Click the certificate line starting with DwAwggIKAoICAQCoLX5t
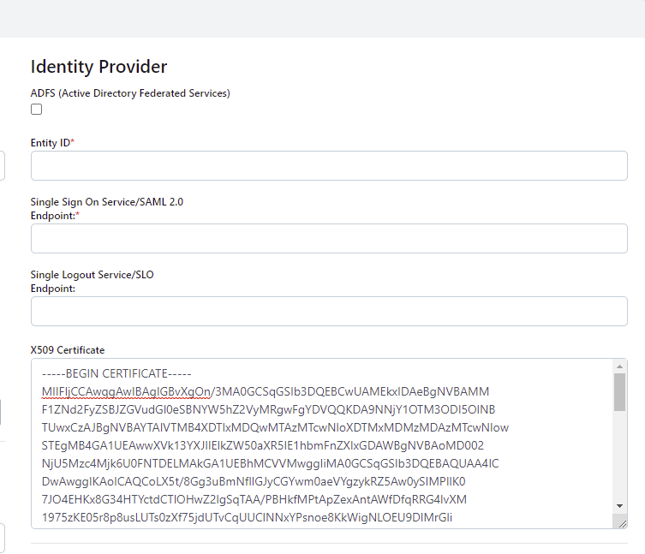The width and height of the screenshot is (645, 554). 253,481
